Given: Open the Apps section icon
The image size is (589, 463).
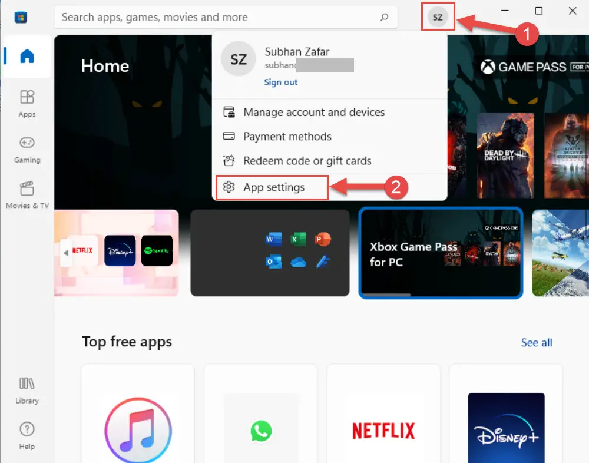Looking at the screenshot, I should coord(27,97).
